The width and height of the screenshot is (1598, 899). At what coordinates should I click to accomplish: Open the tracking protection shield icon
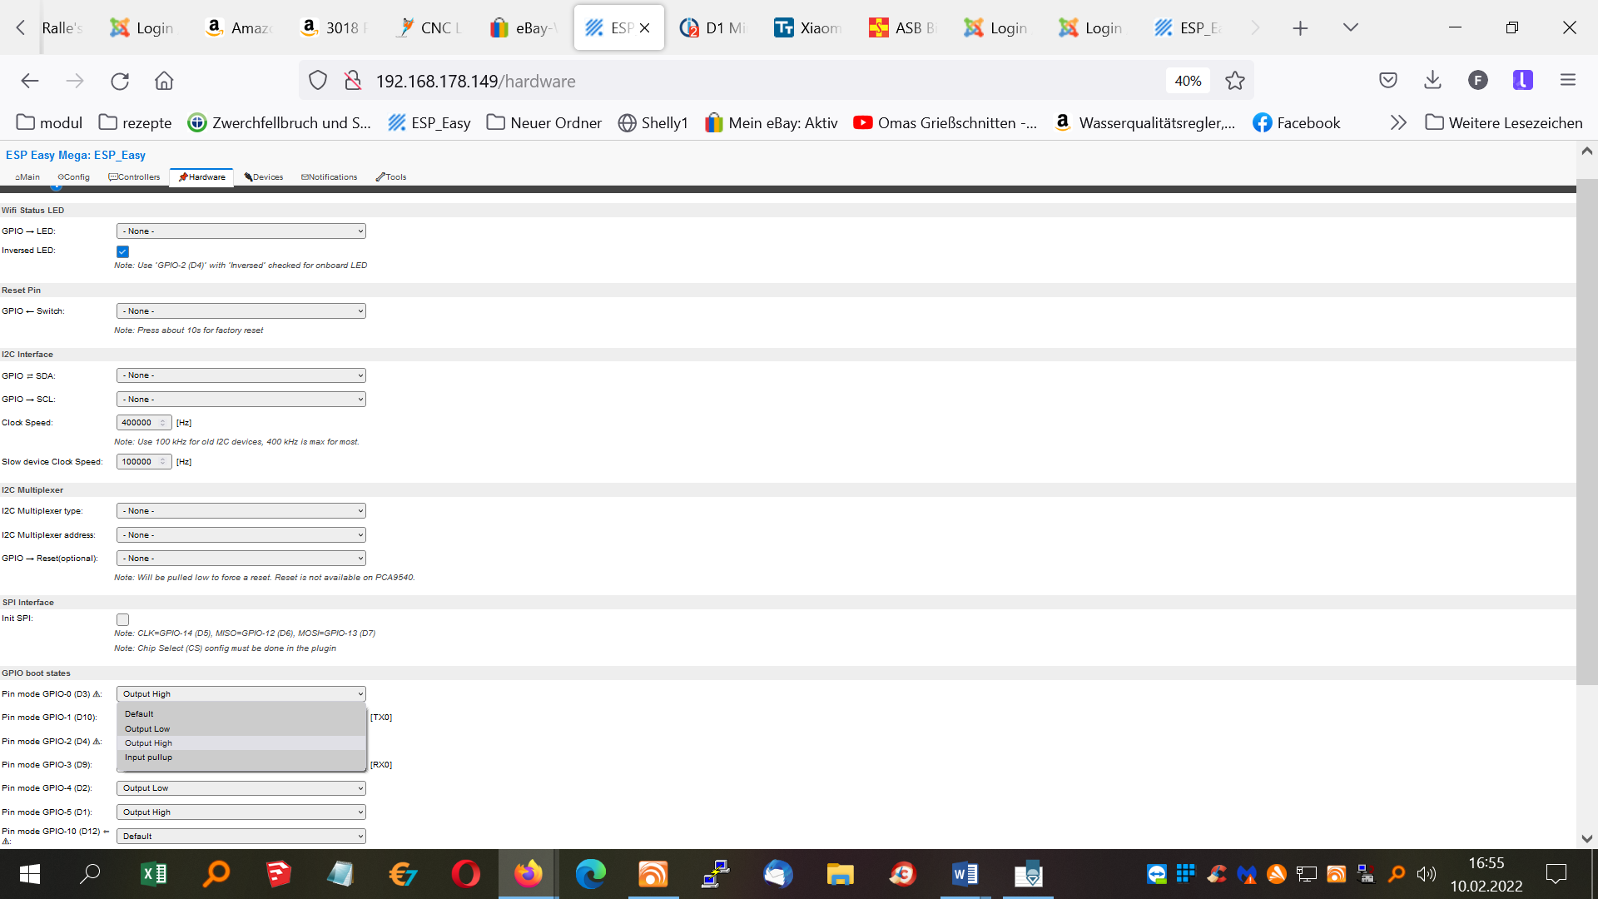[318, 81]
